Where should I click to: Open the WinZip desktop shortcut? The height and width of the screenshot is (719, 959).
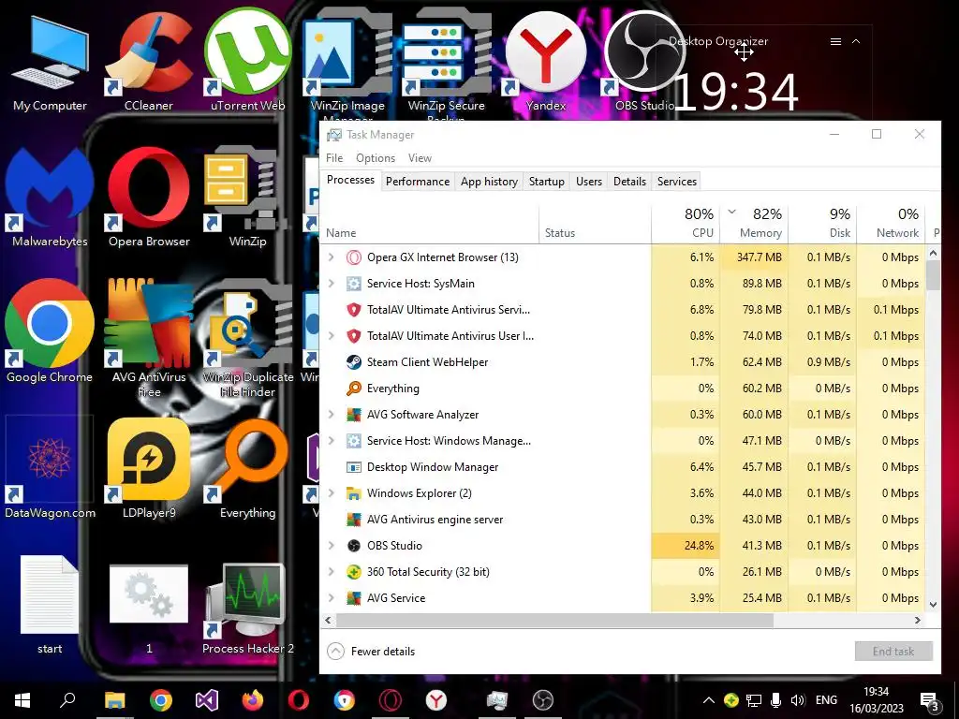point(247,198)
